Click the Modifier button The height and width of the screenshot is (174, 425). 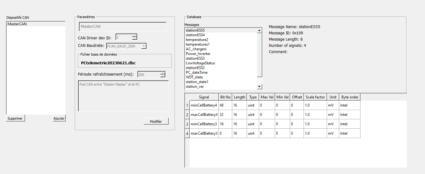coord(156,121)
